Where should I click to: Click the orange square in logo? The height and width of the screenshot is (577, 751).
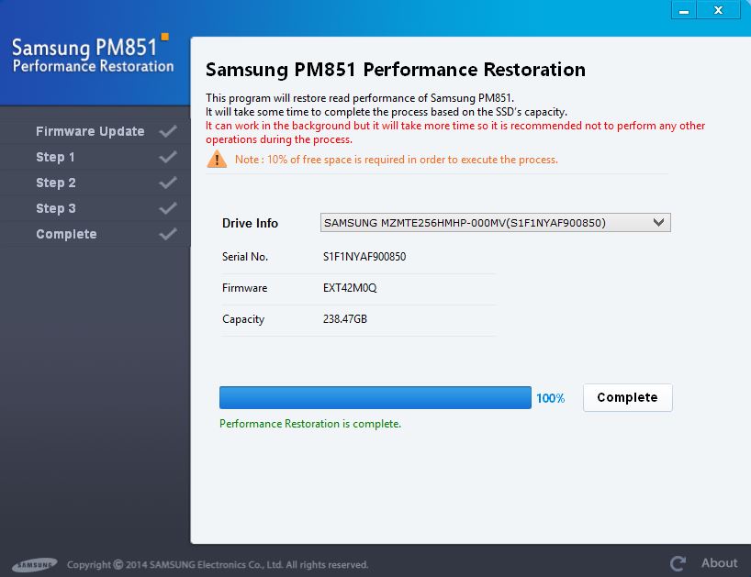coord(164,37)
